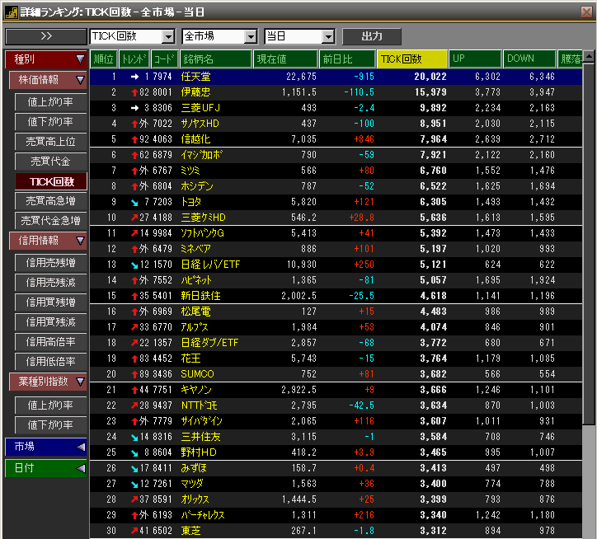Click the highlighted TICK回数 column header
Viewport: 597px width, 539px height.
pyautogui.click(x=412, y=59)
